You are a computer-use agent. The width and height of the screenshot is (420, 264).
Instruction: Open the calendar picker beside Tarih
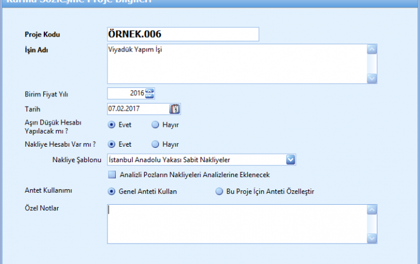click(175, 109)
